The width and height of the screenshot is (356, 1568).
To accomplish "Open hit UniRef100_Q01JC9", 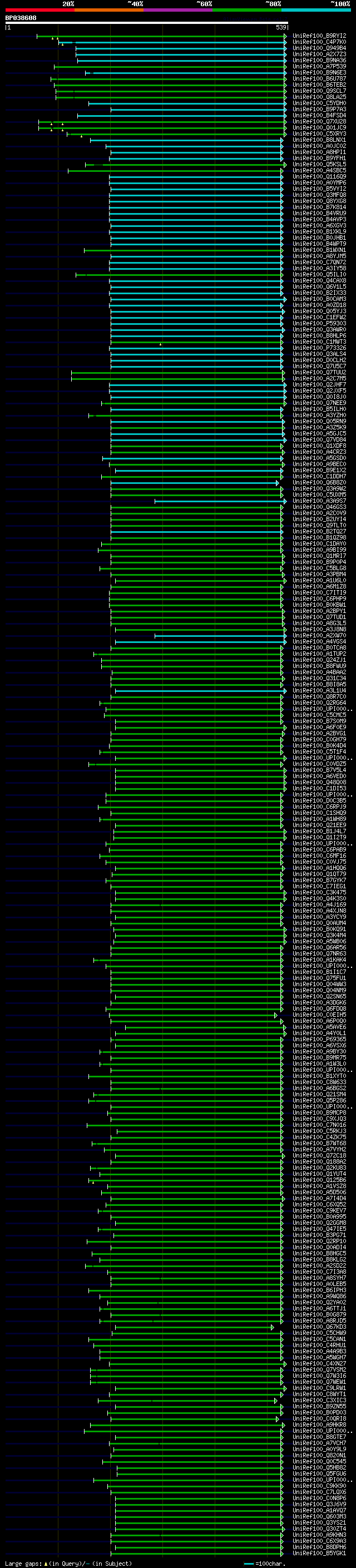I will pos(319,127).
